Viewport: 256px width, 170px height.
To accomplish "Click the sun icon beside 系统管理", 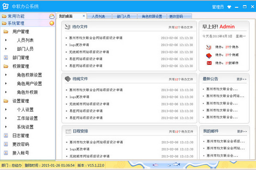I will click(x=52, y=23).
